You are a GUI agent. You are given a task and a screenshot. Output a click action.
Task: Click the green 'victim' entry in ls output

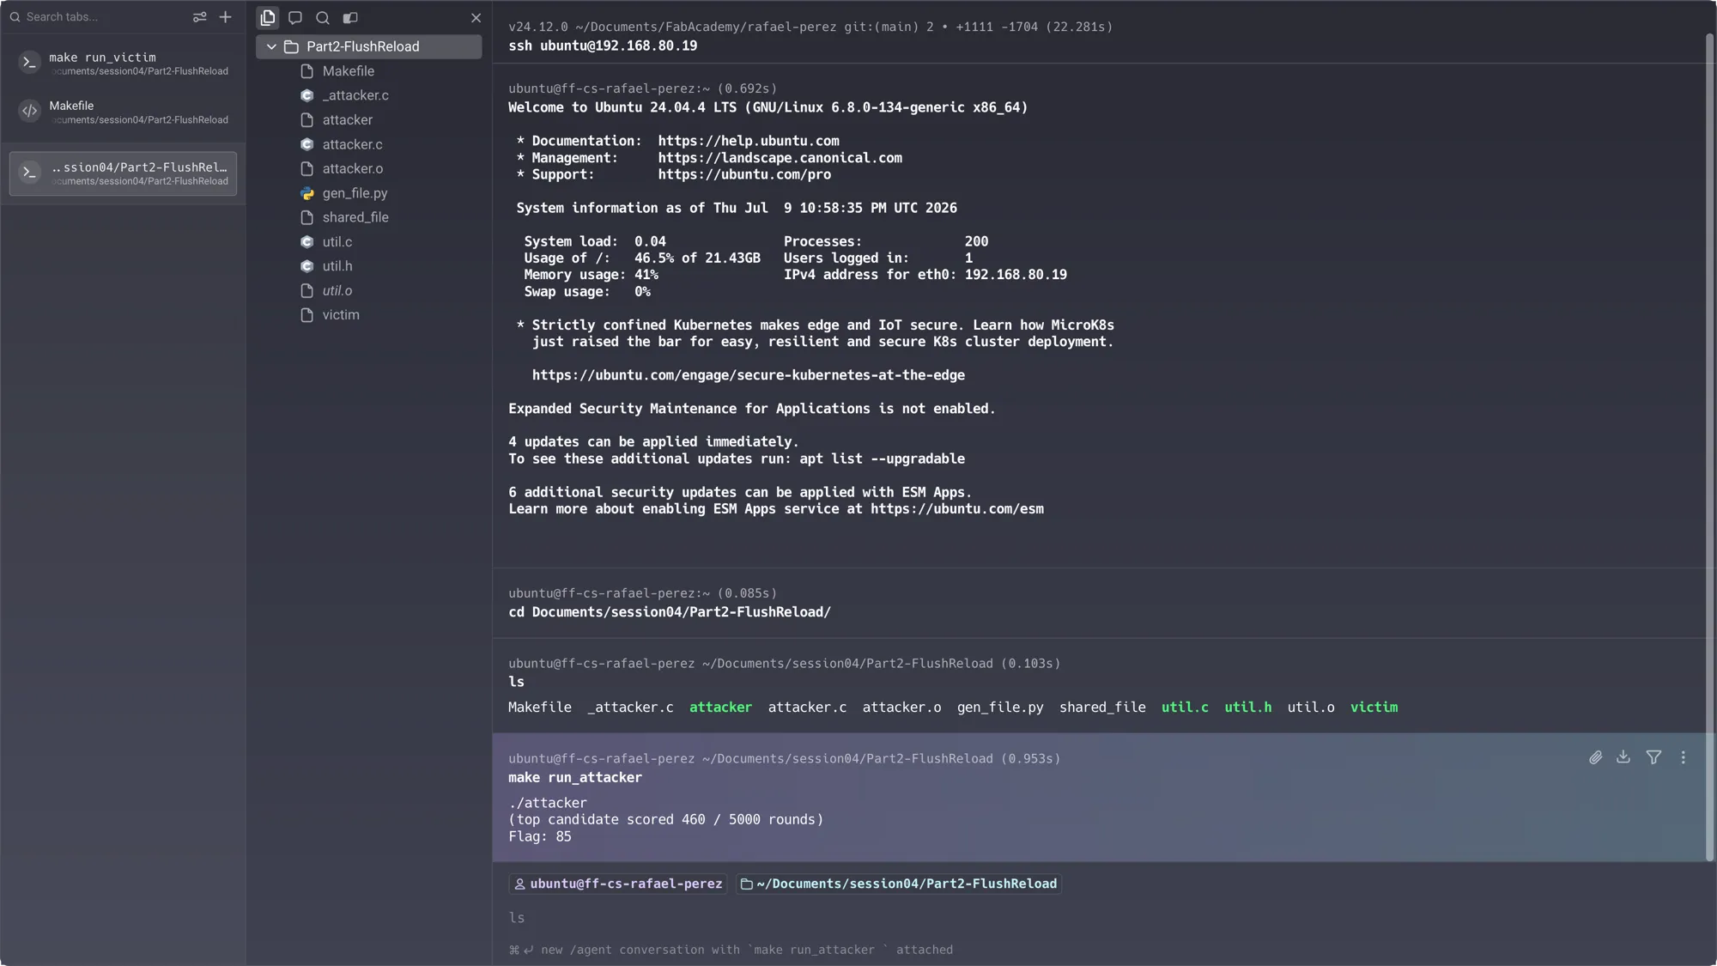[x=1374, y=708]
